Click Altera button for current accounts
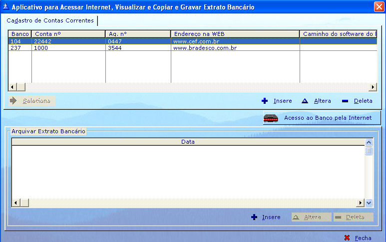This screenshot has height=242, width=386. [317, 101]
